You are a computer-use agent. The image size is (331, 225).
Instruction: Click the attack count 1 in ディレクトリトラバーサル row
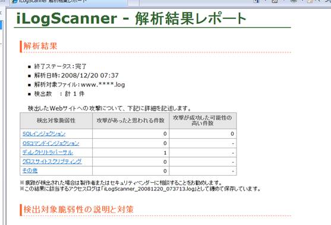pos(165,152)
